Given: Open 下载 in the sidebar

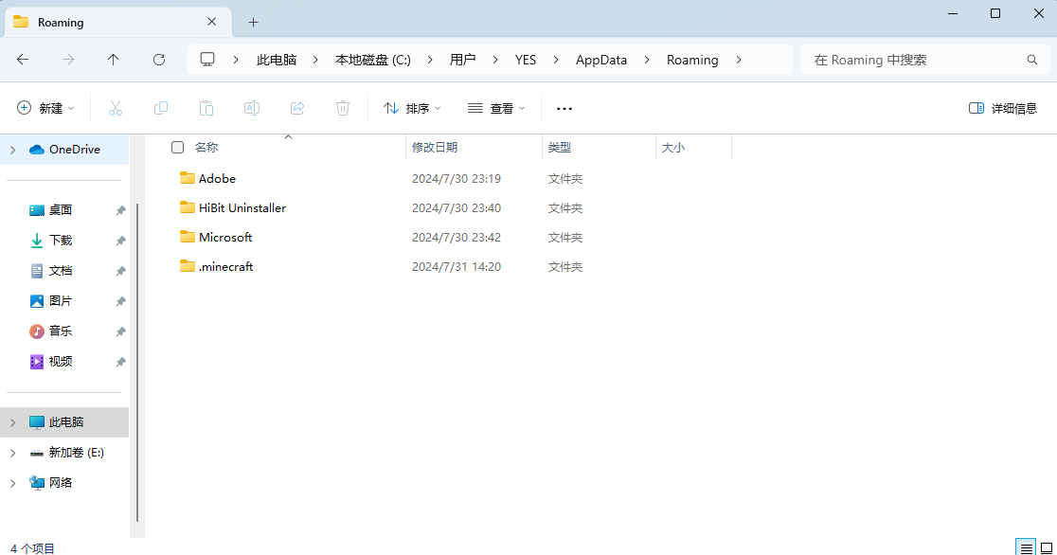Looking at the screenshot, I should tap(60, 240).
